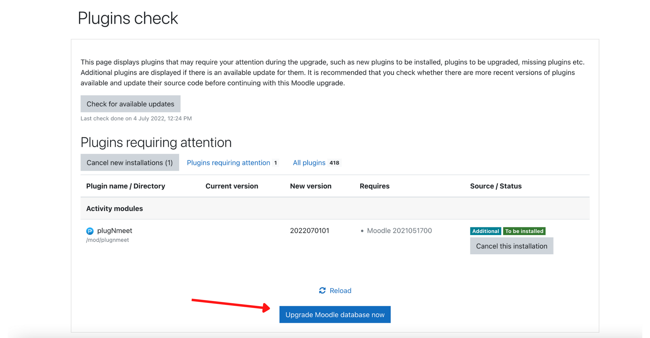Click the To be installed status badge
650x338 pixels.
click(524, 231)
